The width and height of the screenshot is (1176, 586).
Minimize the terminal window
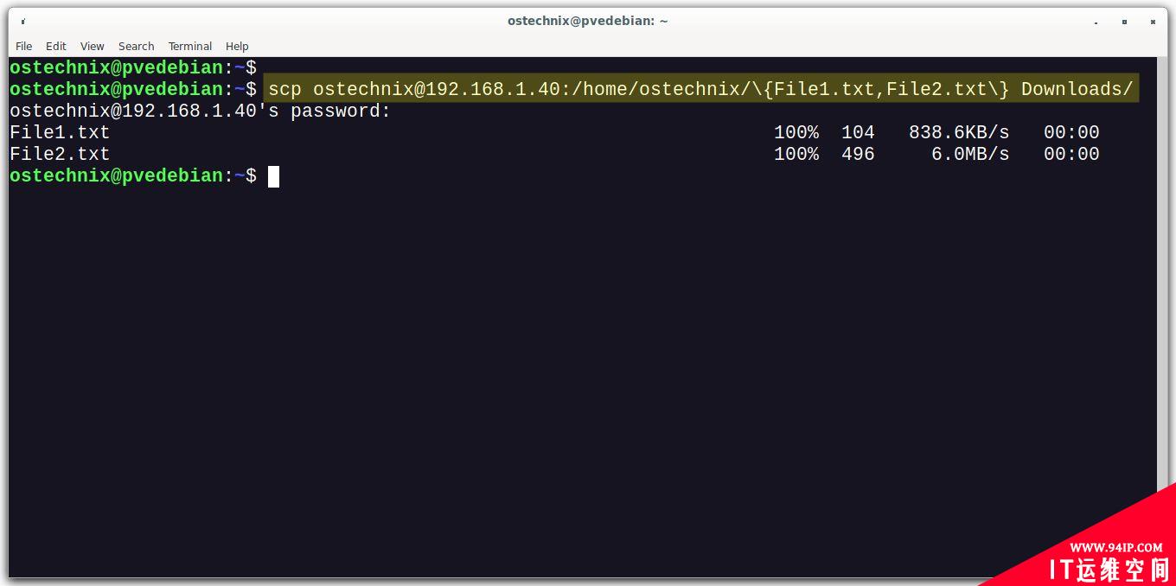click(1094, 21)
